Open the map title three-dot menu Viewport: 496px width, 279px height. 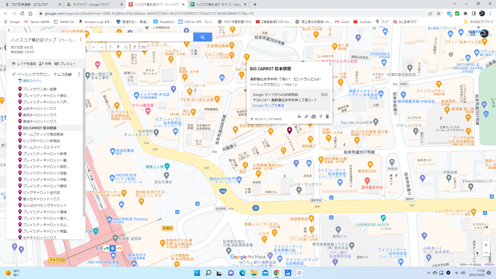pos(81,40)
